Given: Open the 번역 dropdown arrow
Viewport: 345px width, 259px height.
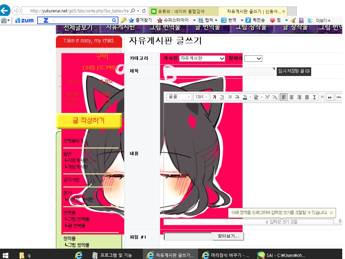Looking at the screenshot, I should tap(242, 20).
